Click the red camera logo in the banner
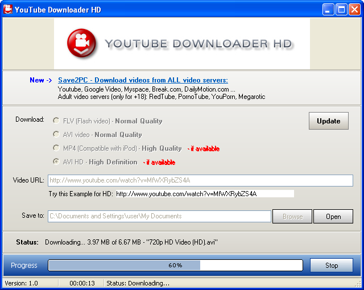 (81, 43)
